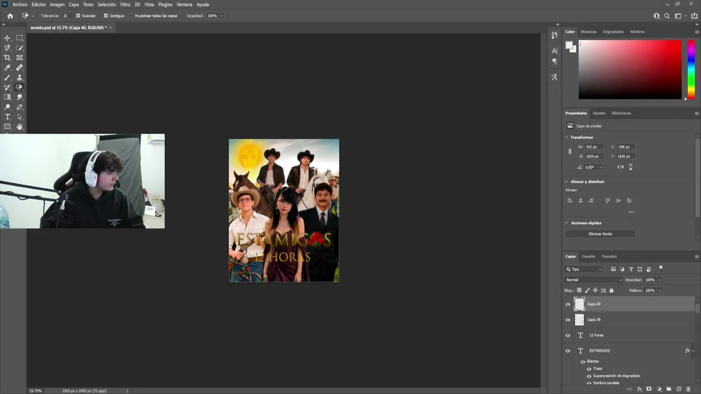The width and height of the screenshot is (701, 394).
Task: Select the Lasso tool in the toolbar
Action: (x=8, y=48)
